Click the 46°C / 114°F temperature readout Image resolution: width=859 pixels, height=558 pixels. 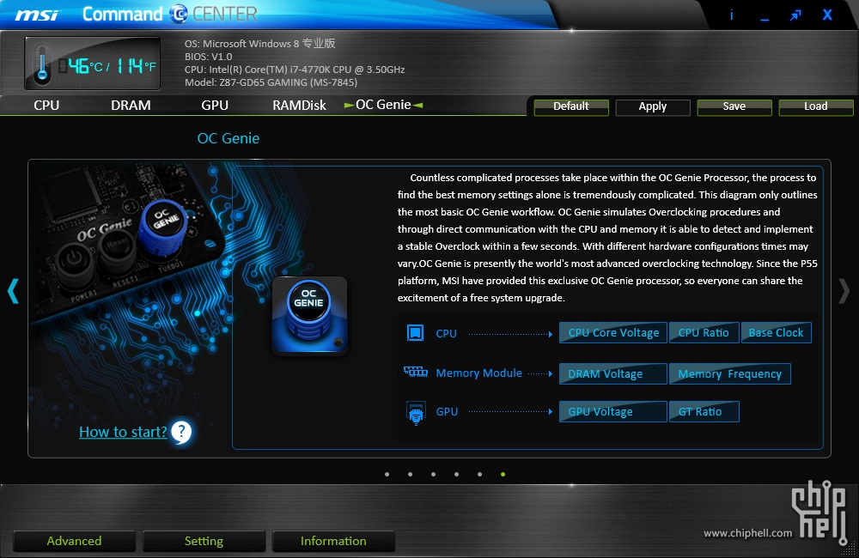click(108, 66)
